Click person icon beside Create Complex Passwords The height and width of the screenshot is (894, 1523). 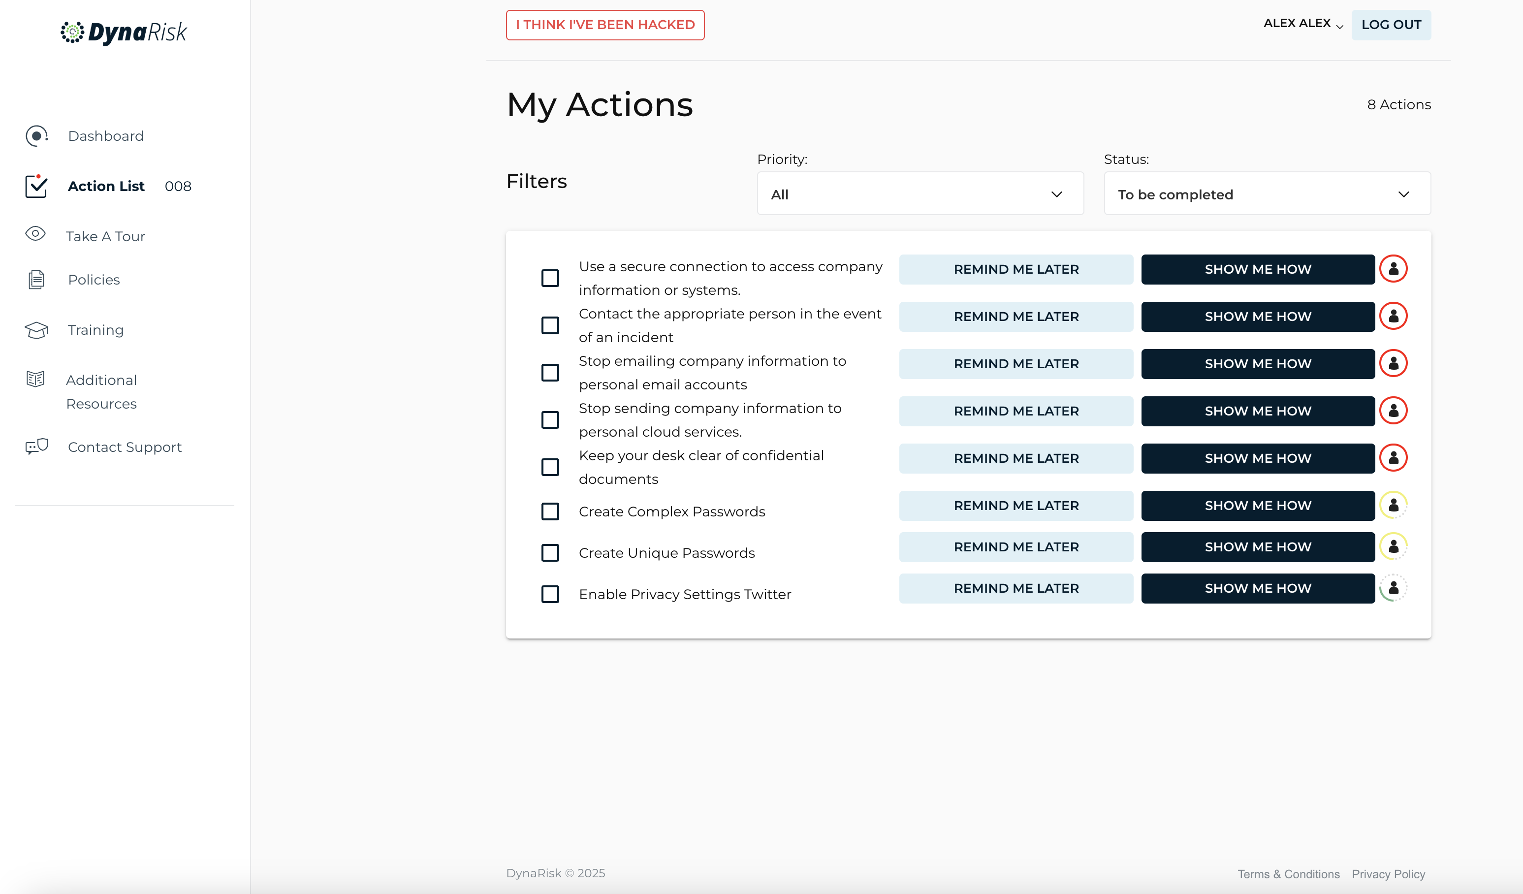1393,505
